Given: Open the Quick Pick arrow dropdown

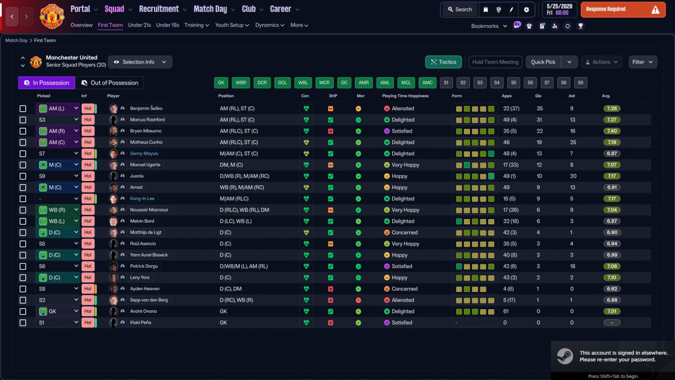Looking at the screenshot, I should 570,62.
